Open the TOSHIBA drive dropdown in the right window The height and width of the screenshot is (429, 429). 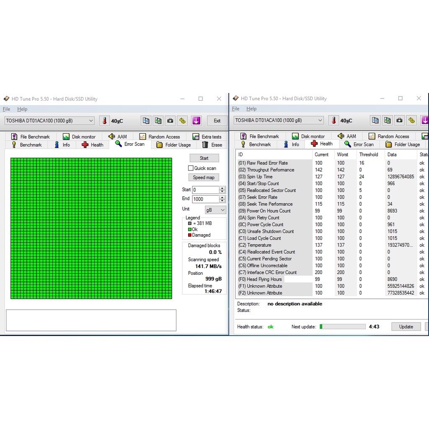279,120
